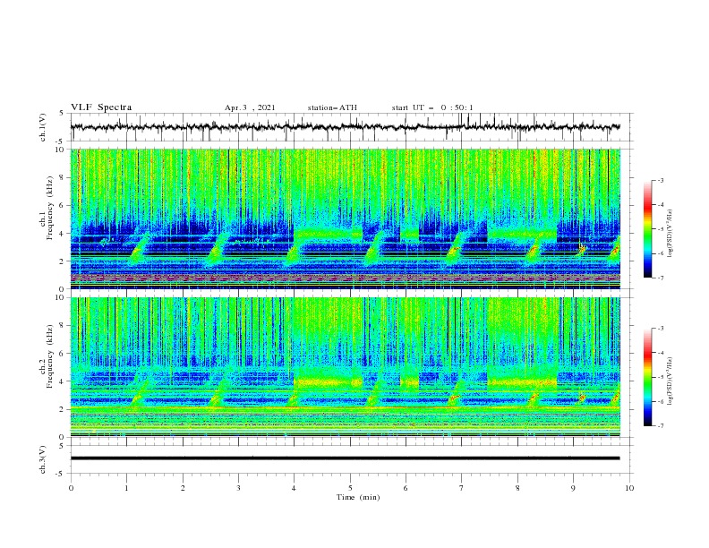
Task: Click tick label "9" on the Time axis
Action: pyautogui.click(x=573, y=488)
